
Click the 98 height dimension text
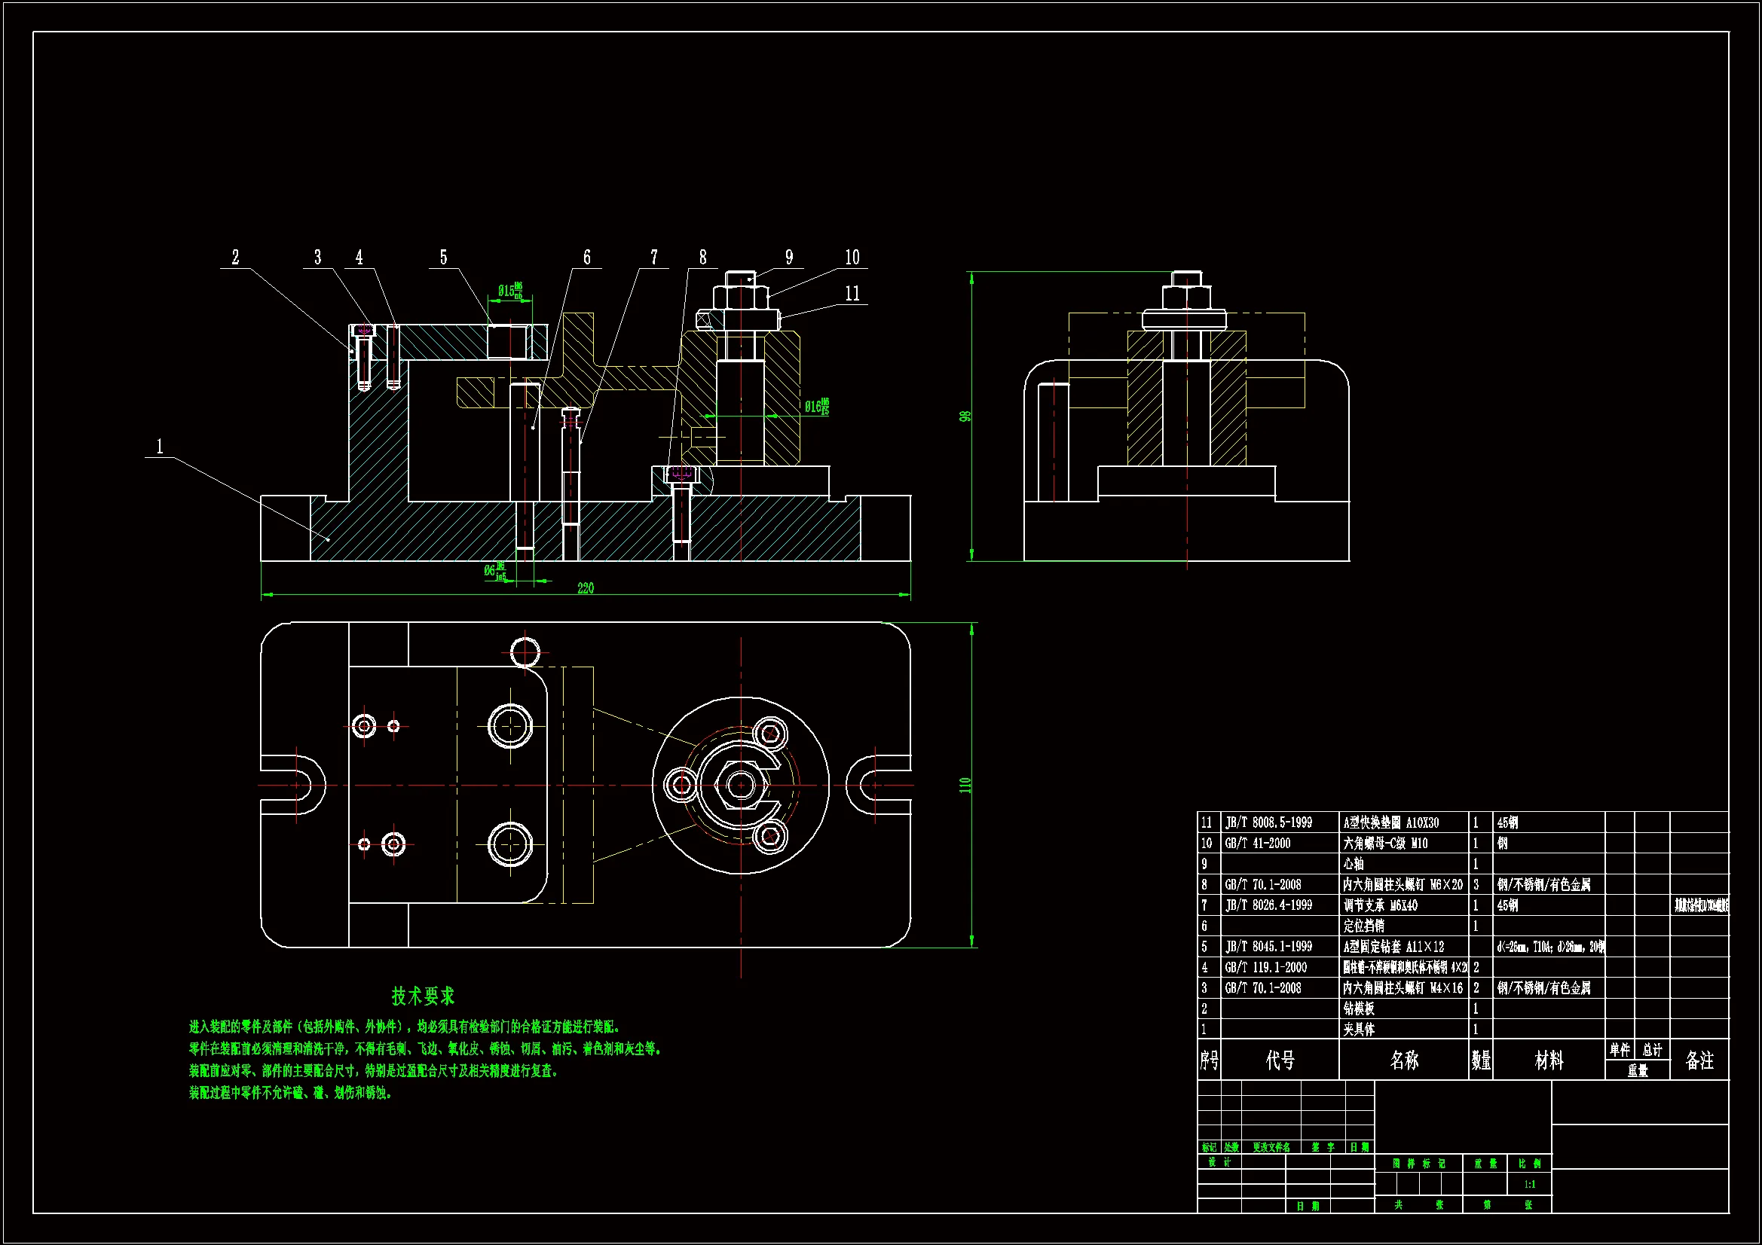point(965,416)
